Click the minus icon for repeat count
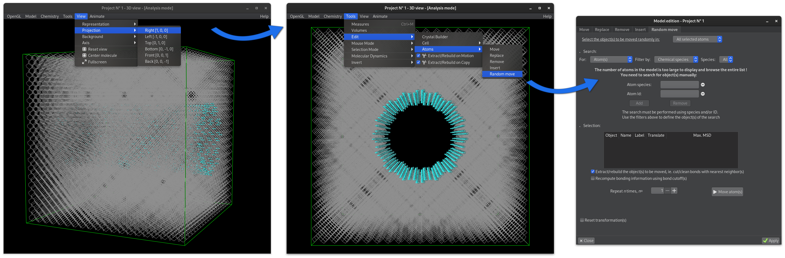785x258 pixels. click(x=667, y=191)
